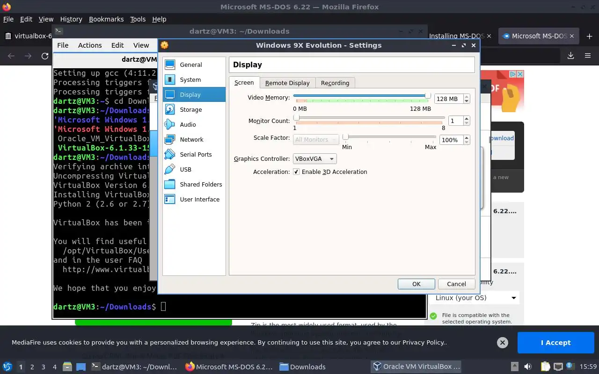
Task: Open the volume tray icon
Action: [x=528, y=367]
